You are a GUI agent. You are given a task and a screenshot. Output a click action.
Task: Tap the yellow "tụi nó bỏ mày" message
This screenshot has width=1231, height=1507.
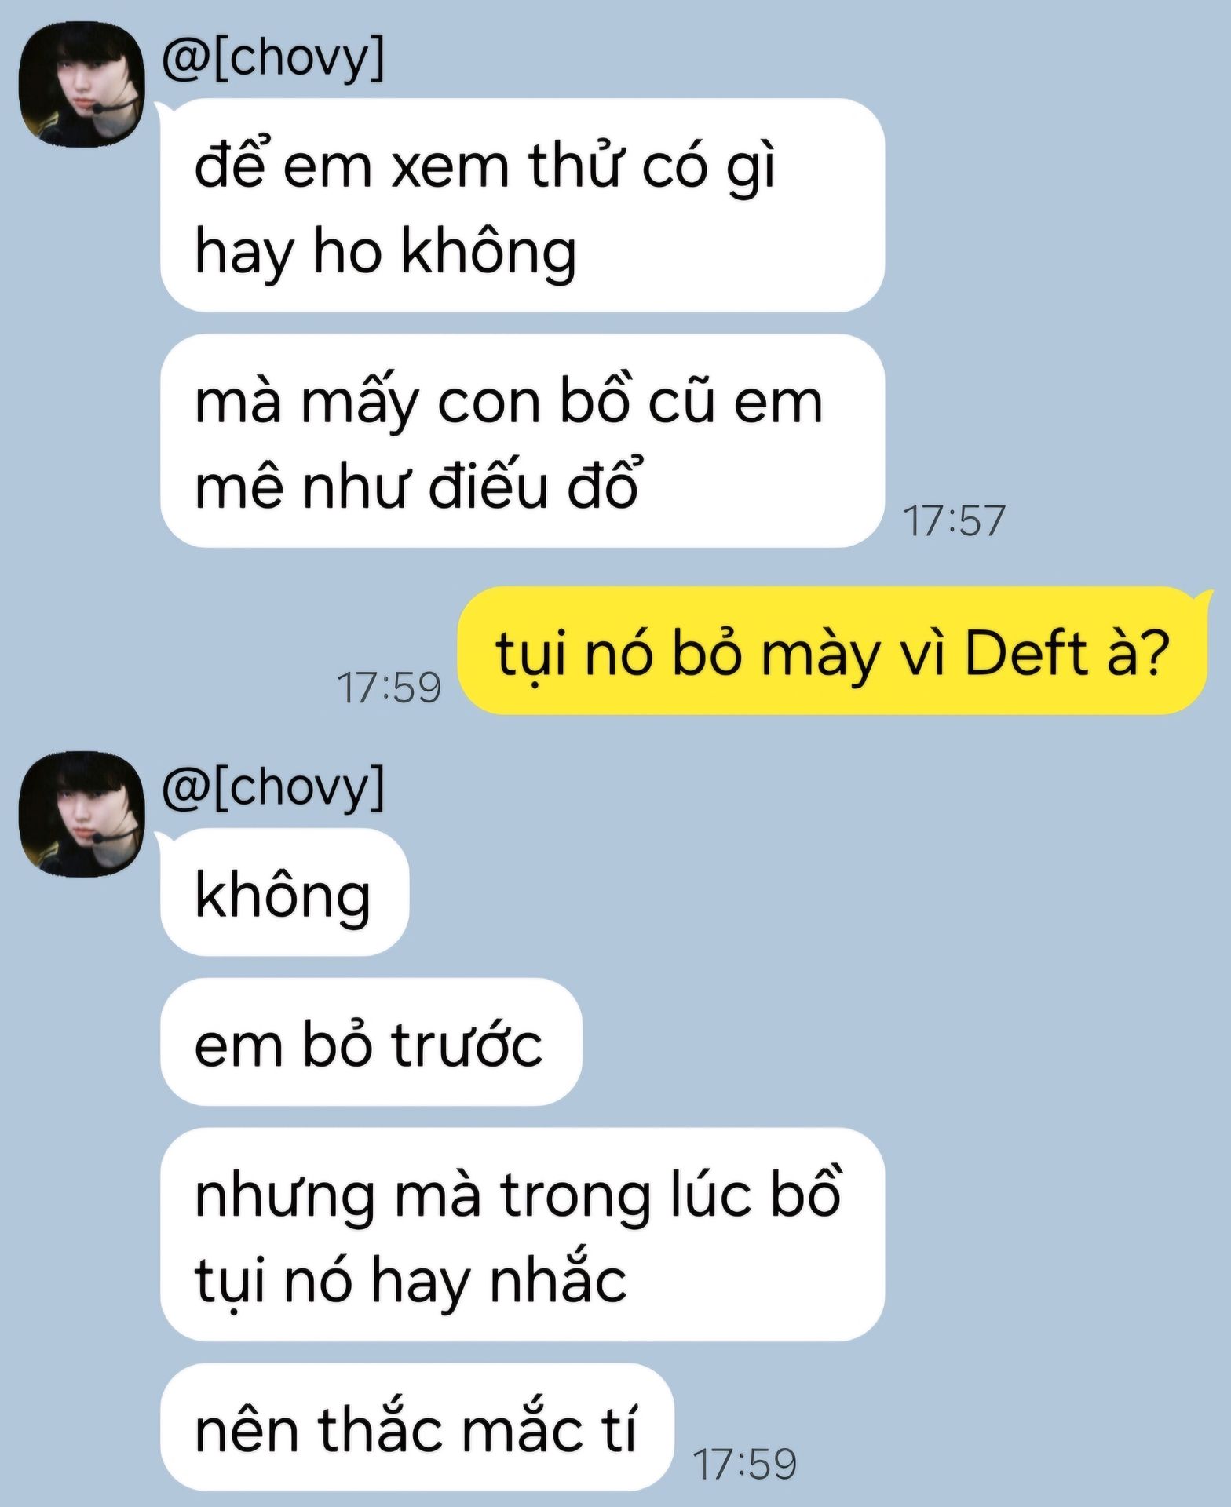833,651
